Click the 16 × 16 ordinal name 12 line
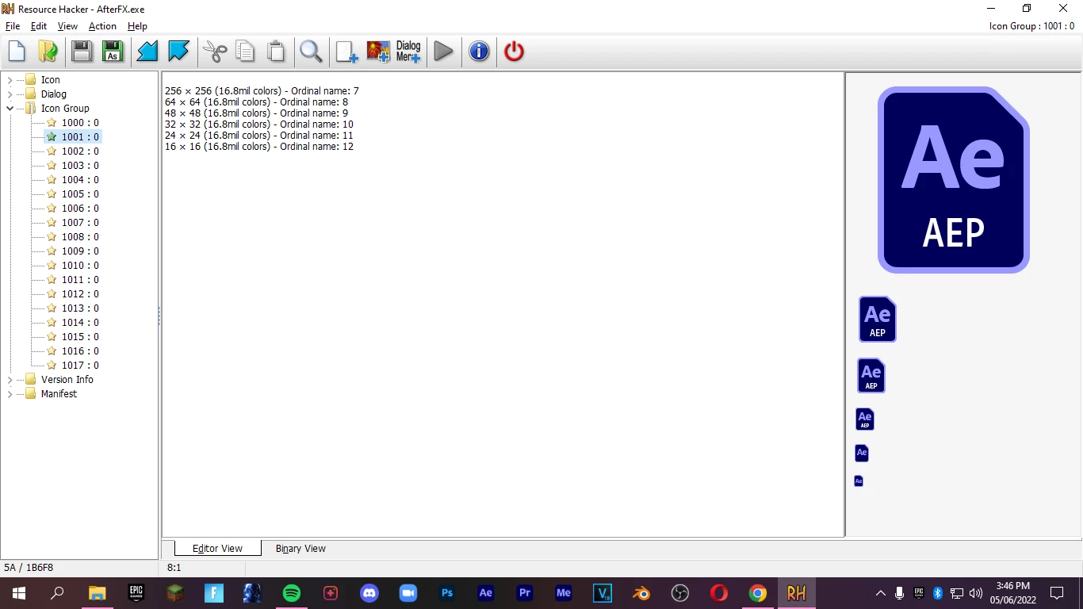1083x609 pixels. [x=259, y=147]
